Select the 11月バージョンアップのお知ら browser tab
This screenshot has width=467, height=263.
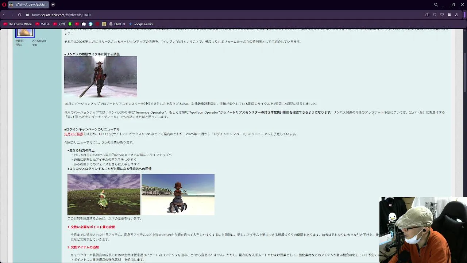[28, 5]
